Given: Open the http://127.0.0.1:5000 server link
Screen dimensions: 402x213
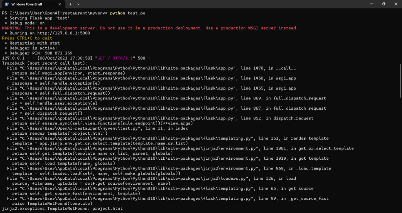Looking at the screenshot, I should tap(64, 33).
